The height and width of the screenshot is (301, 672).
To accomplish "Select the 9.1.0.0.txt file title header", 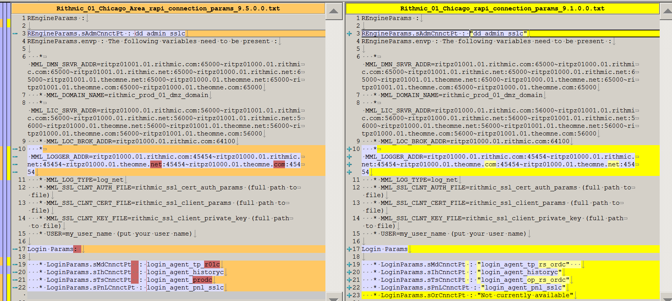I will click(x=503, y=8).
